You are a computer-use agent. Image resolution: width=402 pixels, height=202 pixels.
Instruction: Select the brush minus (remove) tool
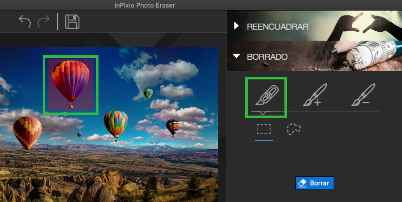click(x=363, y=95)
